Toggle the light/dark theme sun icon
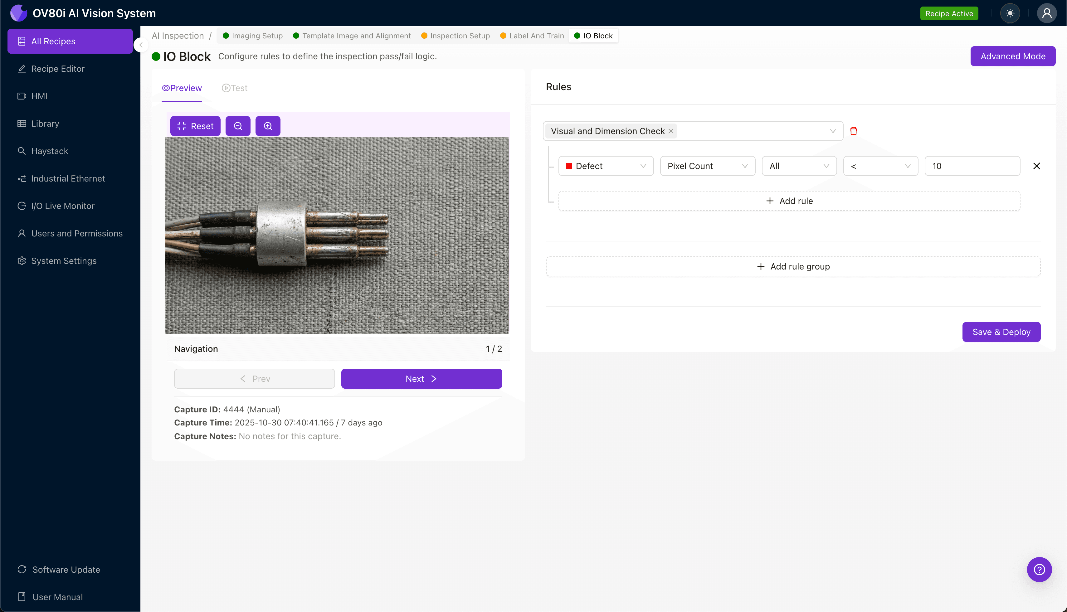Screen dimensions: 1067x612 point(1010,13)
